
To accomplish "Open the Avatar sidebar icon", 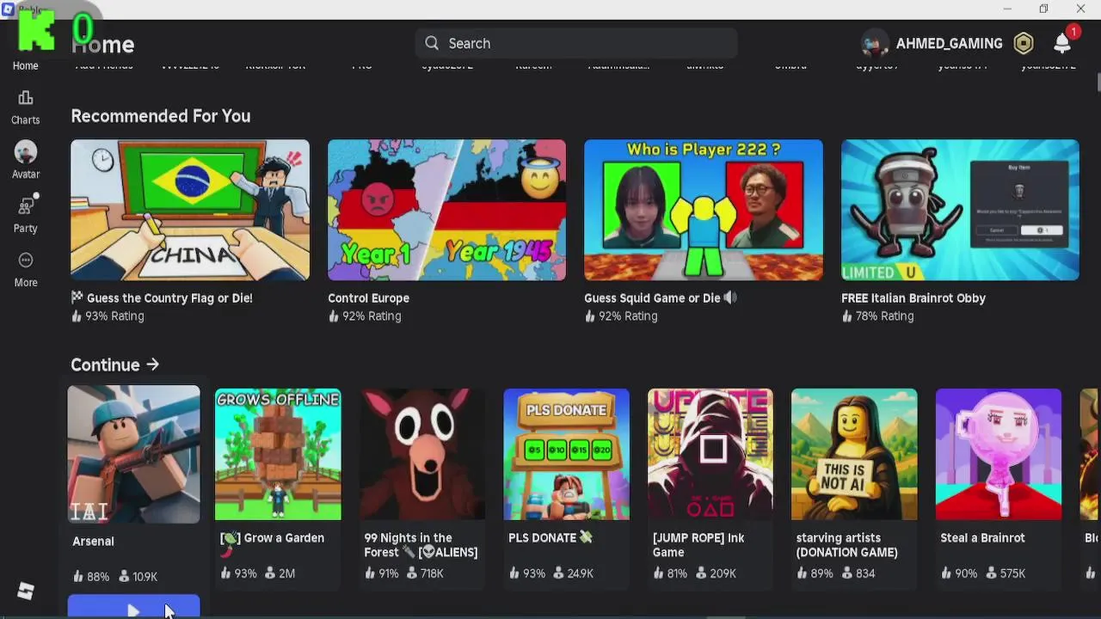I will (x=25, y=152).
